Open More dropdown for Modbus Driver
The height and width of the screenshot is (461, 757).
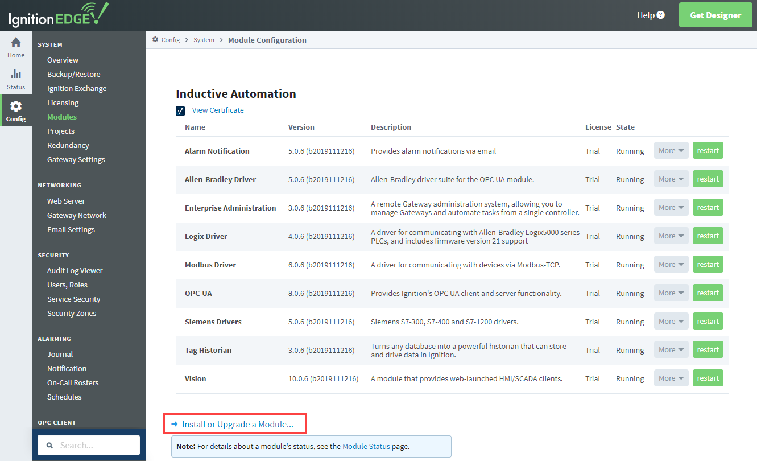click(x=671, y=265)
